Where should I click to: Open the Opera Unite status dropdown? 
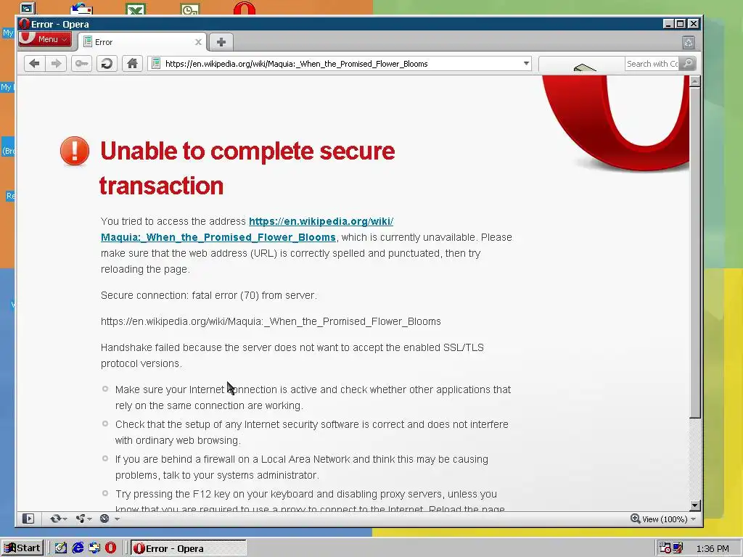point(83,519)
